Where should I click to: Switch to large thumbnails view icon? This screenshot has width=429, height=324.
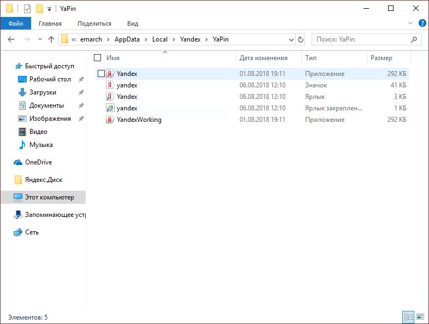[x=420, y=317]
